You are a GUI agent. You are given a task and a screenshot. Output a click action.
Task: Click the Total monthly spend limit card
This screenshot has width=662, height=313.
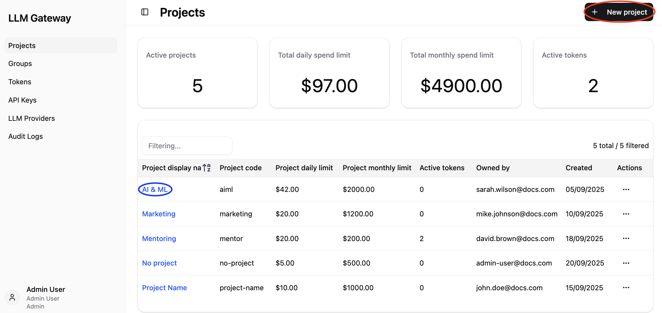tap(461, 73)
